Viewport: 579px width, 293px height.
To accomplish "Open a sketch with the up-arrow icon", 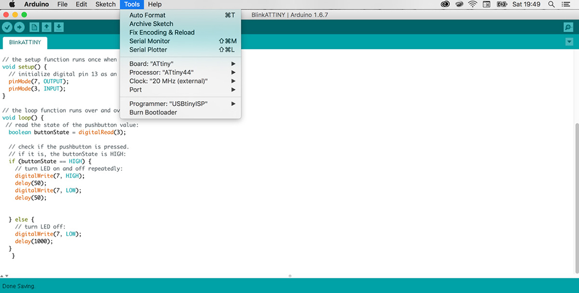I will [x=46, y=27].
